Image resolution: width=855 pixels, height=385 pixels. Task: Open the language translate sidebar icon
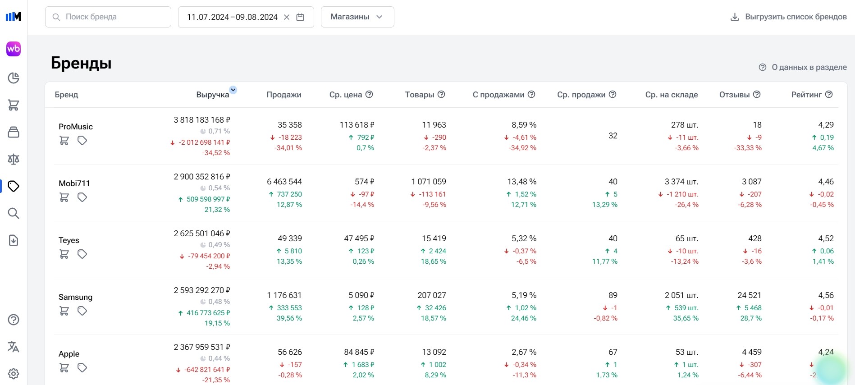pyautogui.click(x=14, y=347)
